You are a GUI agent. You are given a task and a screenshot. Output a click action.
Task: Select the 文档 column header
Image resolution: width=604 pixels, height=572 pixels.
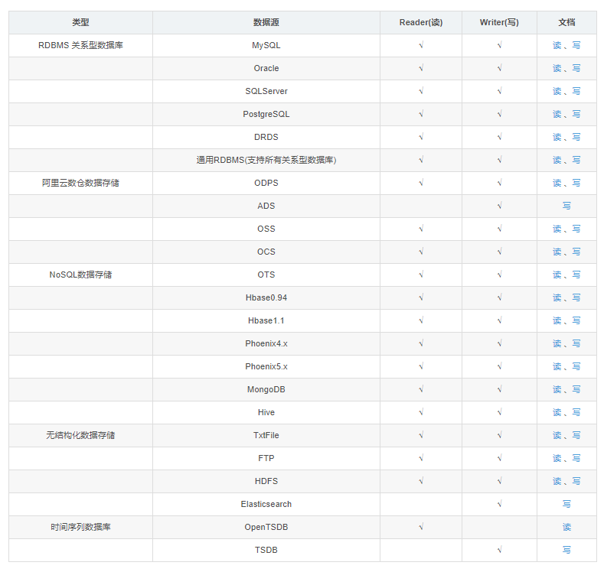[566, 23]
